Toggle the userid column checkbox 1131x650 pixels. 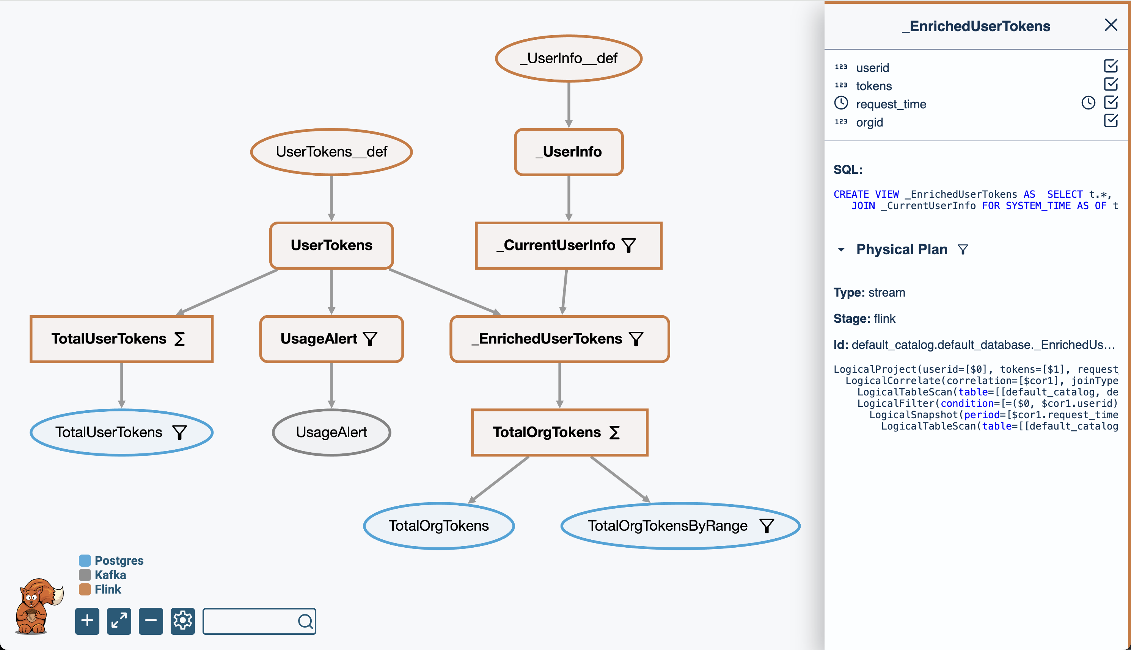(1111, 66)
